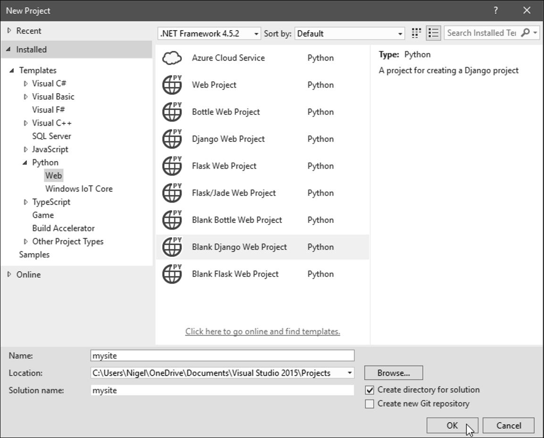Click the go online and find templates link
The height and width of the screenshot is (438, 544).
[262, 332]
